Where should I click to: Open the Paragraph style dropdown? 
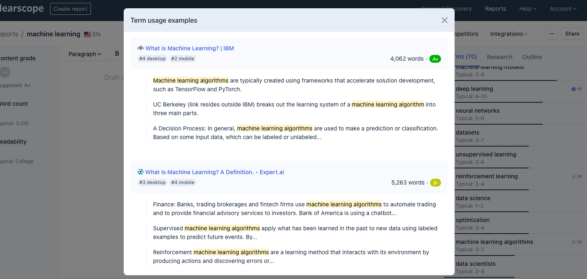tap(85, 54)
